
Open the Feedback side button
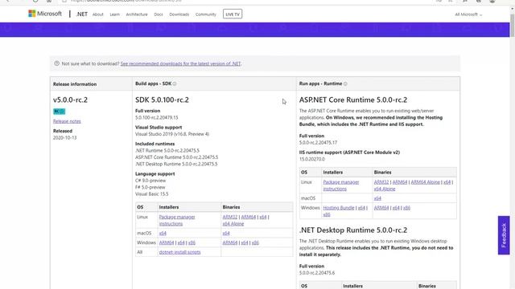tap(504, 235)
